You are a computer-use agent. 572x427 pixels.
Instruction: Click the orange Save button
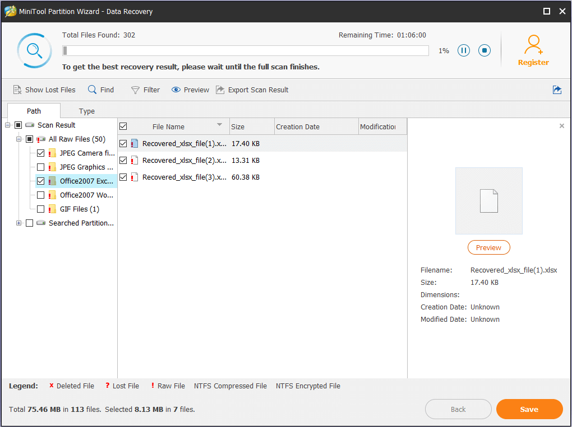click(x=529, y=409)
